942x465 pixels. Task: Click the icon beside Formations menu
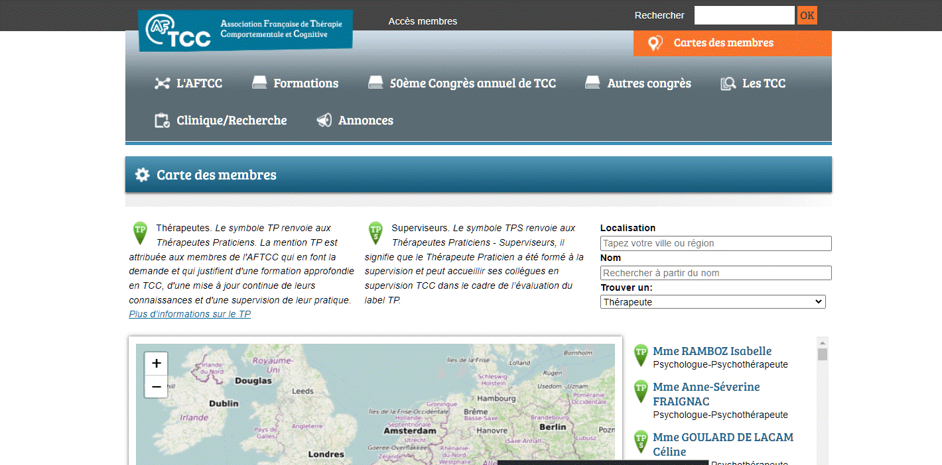click(x=259, y=83)
